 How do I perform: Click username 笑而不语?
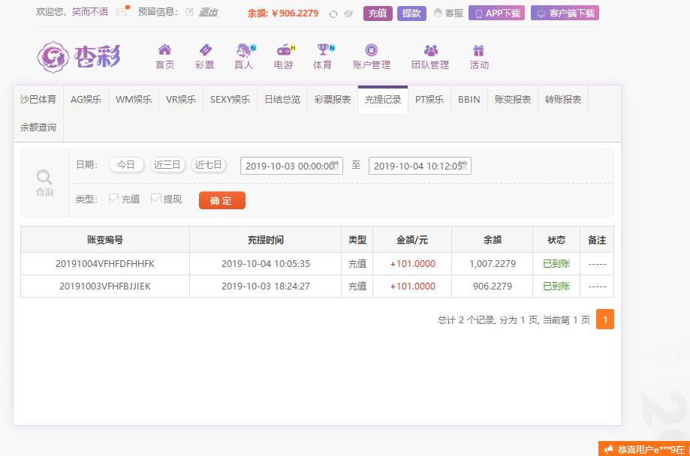pyautogui.click(x=90, y=12)
